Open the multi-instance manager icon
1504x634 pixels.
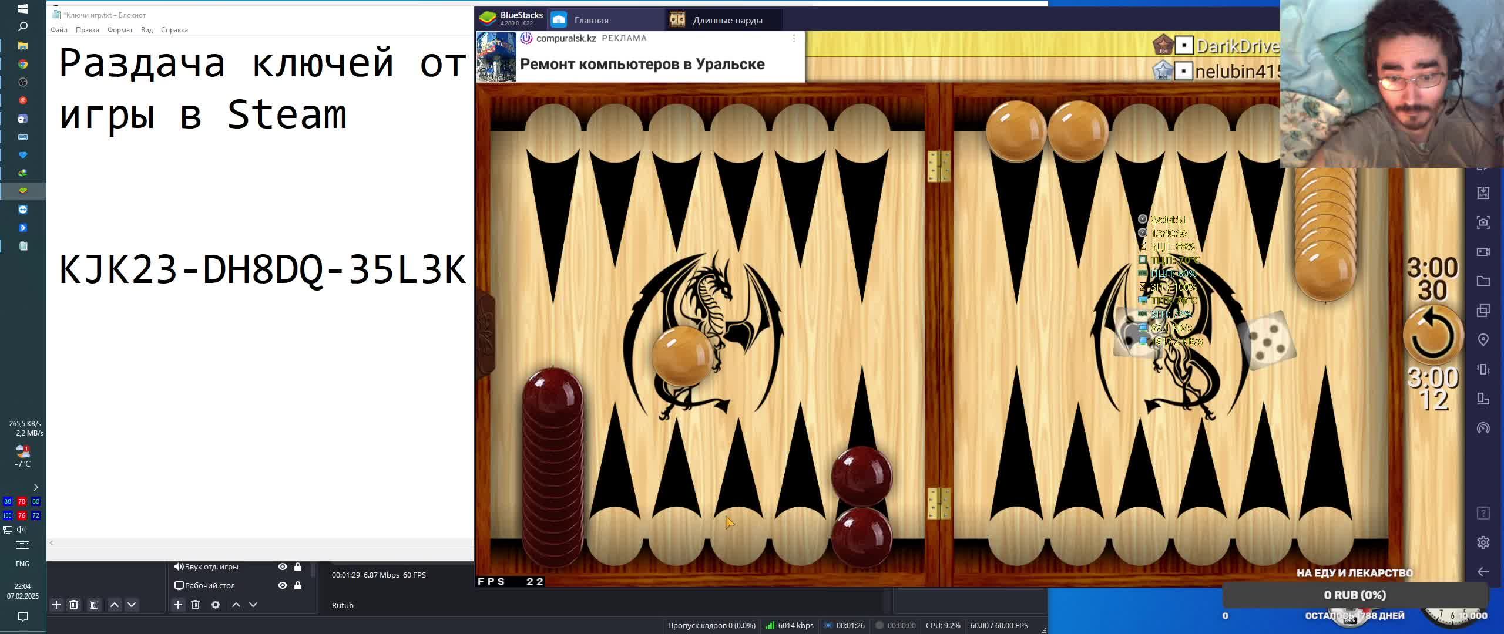pos(1483,311)
